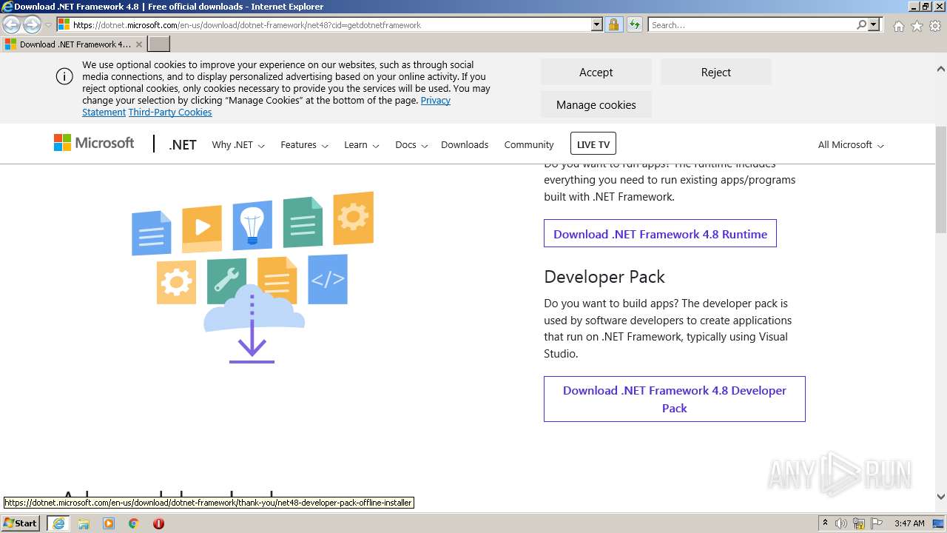This screenshot has width=947, height=533.
Task: Click the scrollbar down arrow
Action: [x=941, y=497]
